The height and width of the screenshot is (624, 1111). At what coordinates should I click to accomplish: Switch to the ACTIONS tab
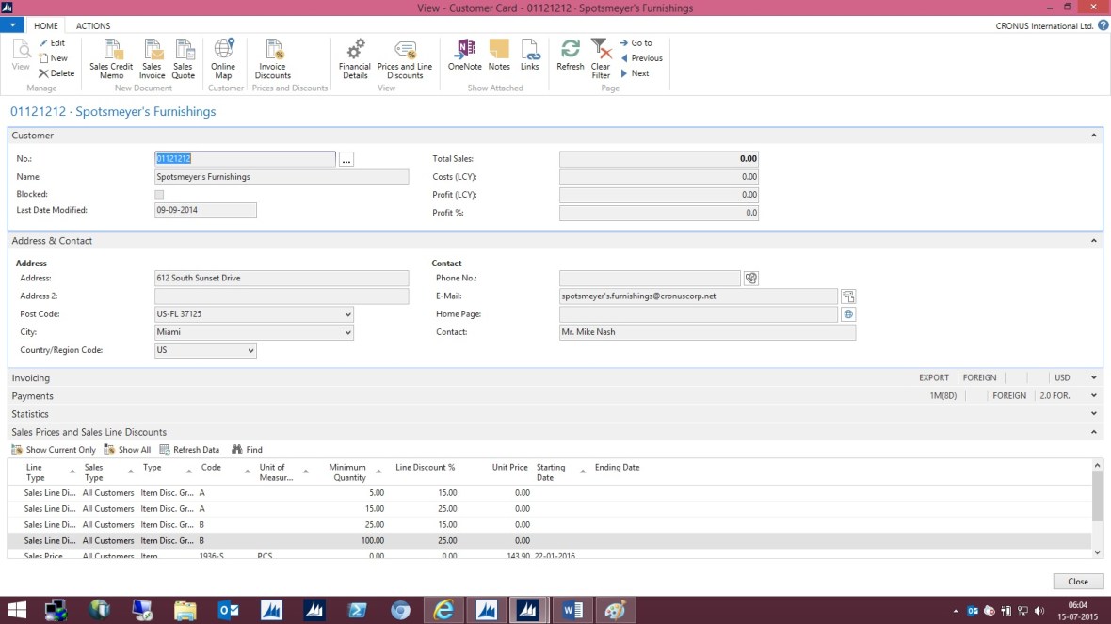(91, 25)
